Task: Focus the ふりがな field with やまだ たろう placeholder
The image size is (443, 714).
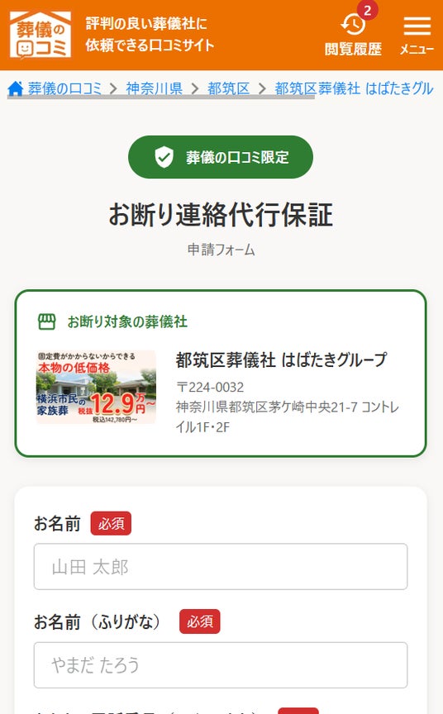Action: pos(221,664)
